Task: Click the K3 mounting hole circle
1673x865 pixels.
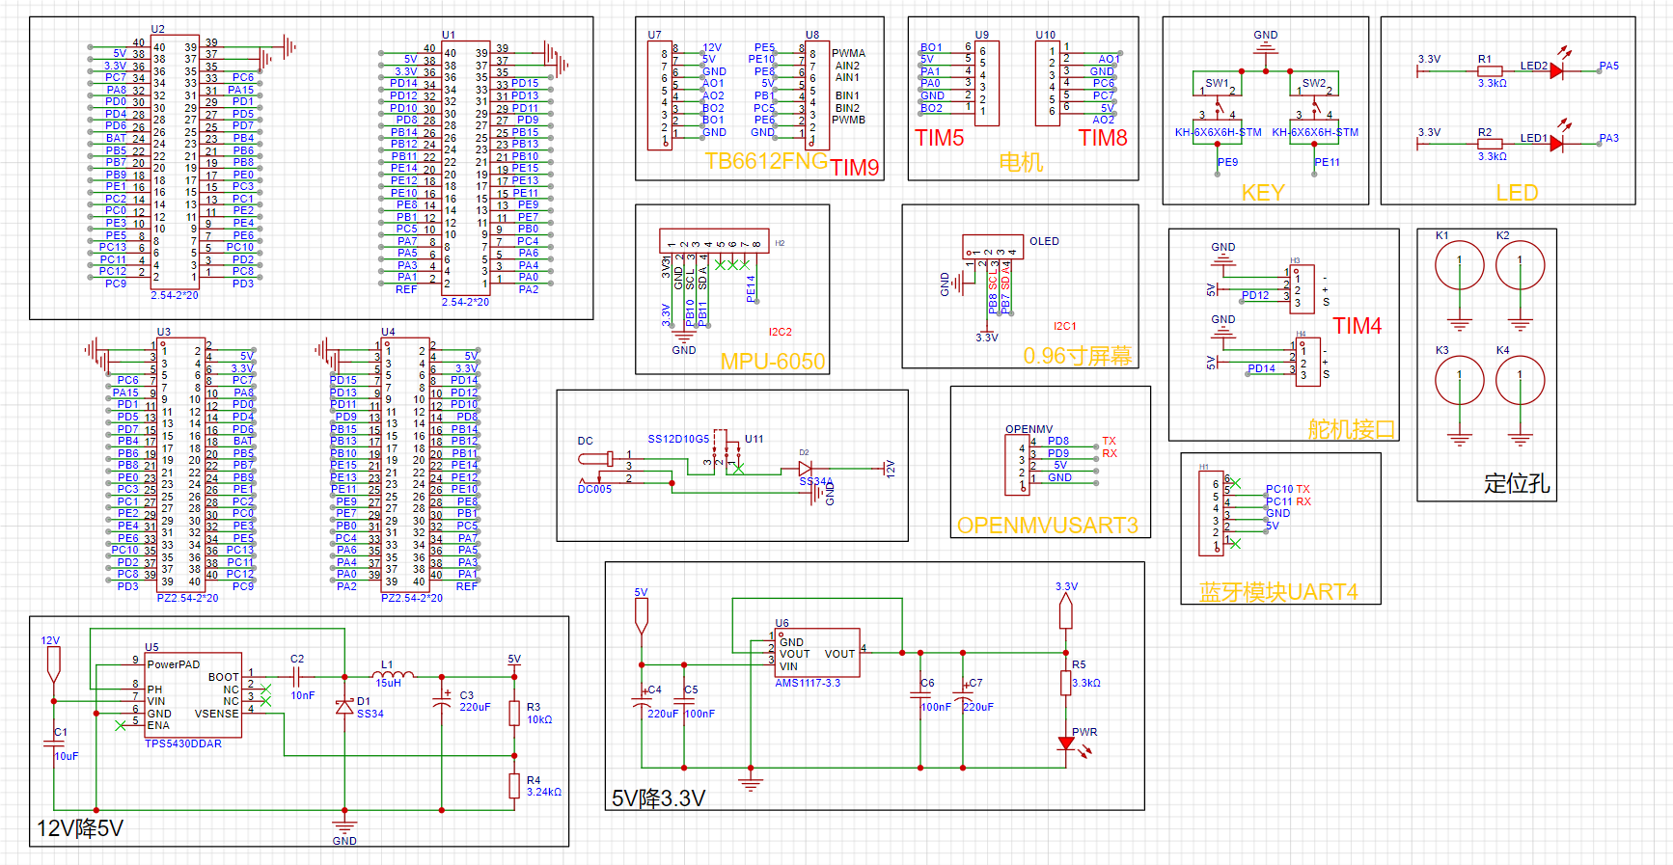Action: click(1459, 380)
